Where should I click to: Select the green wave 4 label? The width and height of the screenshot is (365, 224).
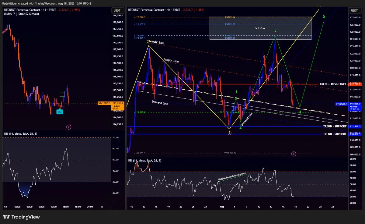[300, 112]
